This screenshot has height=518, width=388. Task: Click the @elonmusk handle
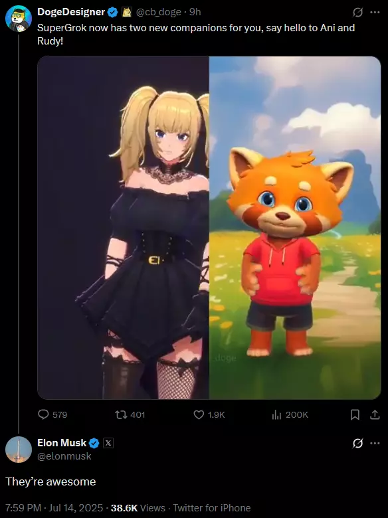(64, 456)
